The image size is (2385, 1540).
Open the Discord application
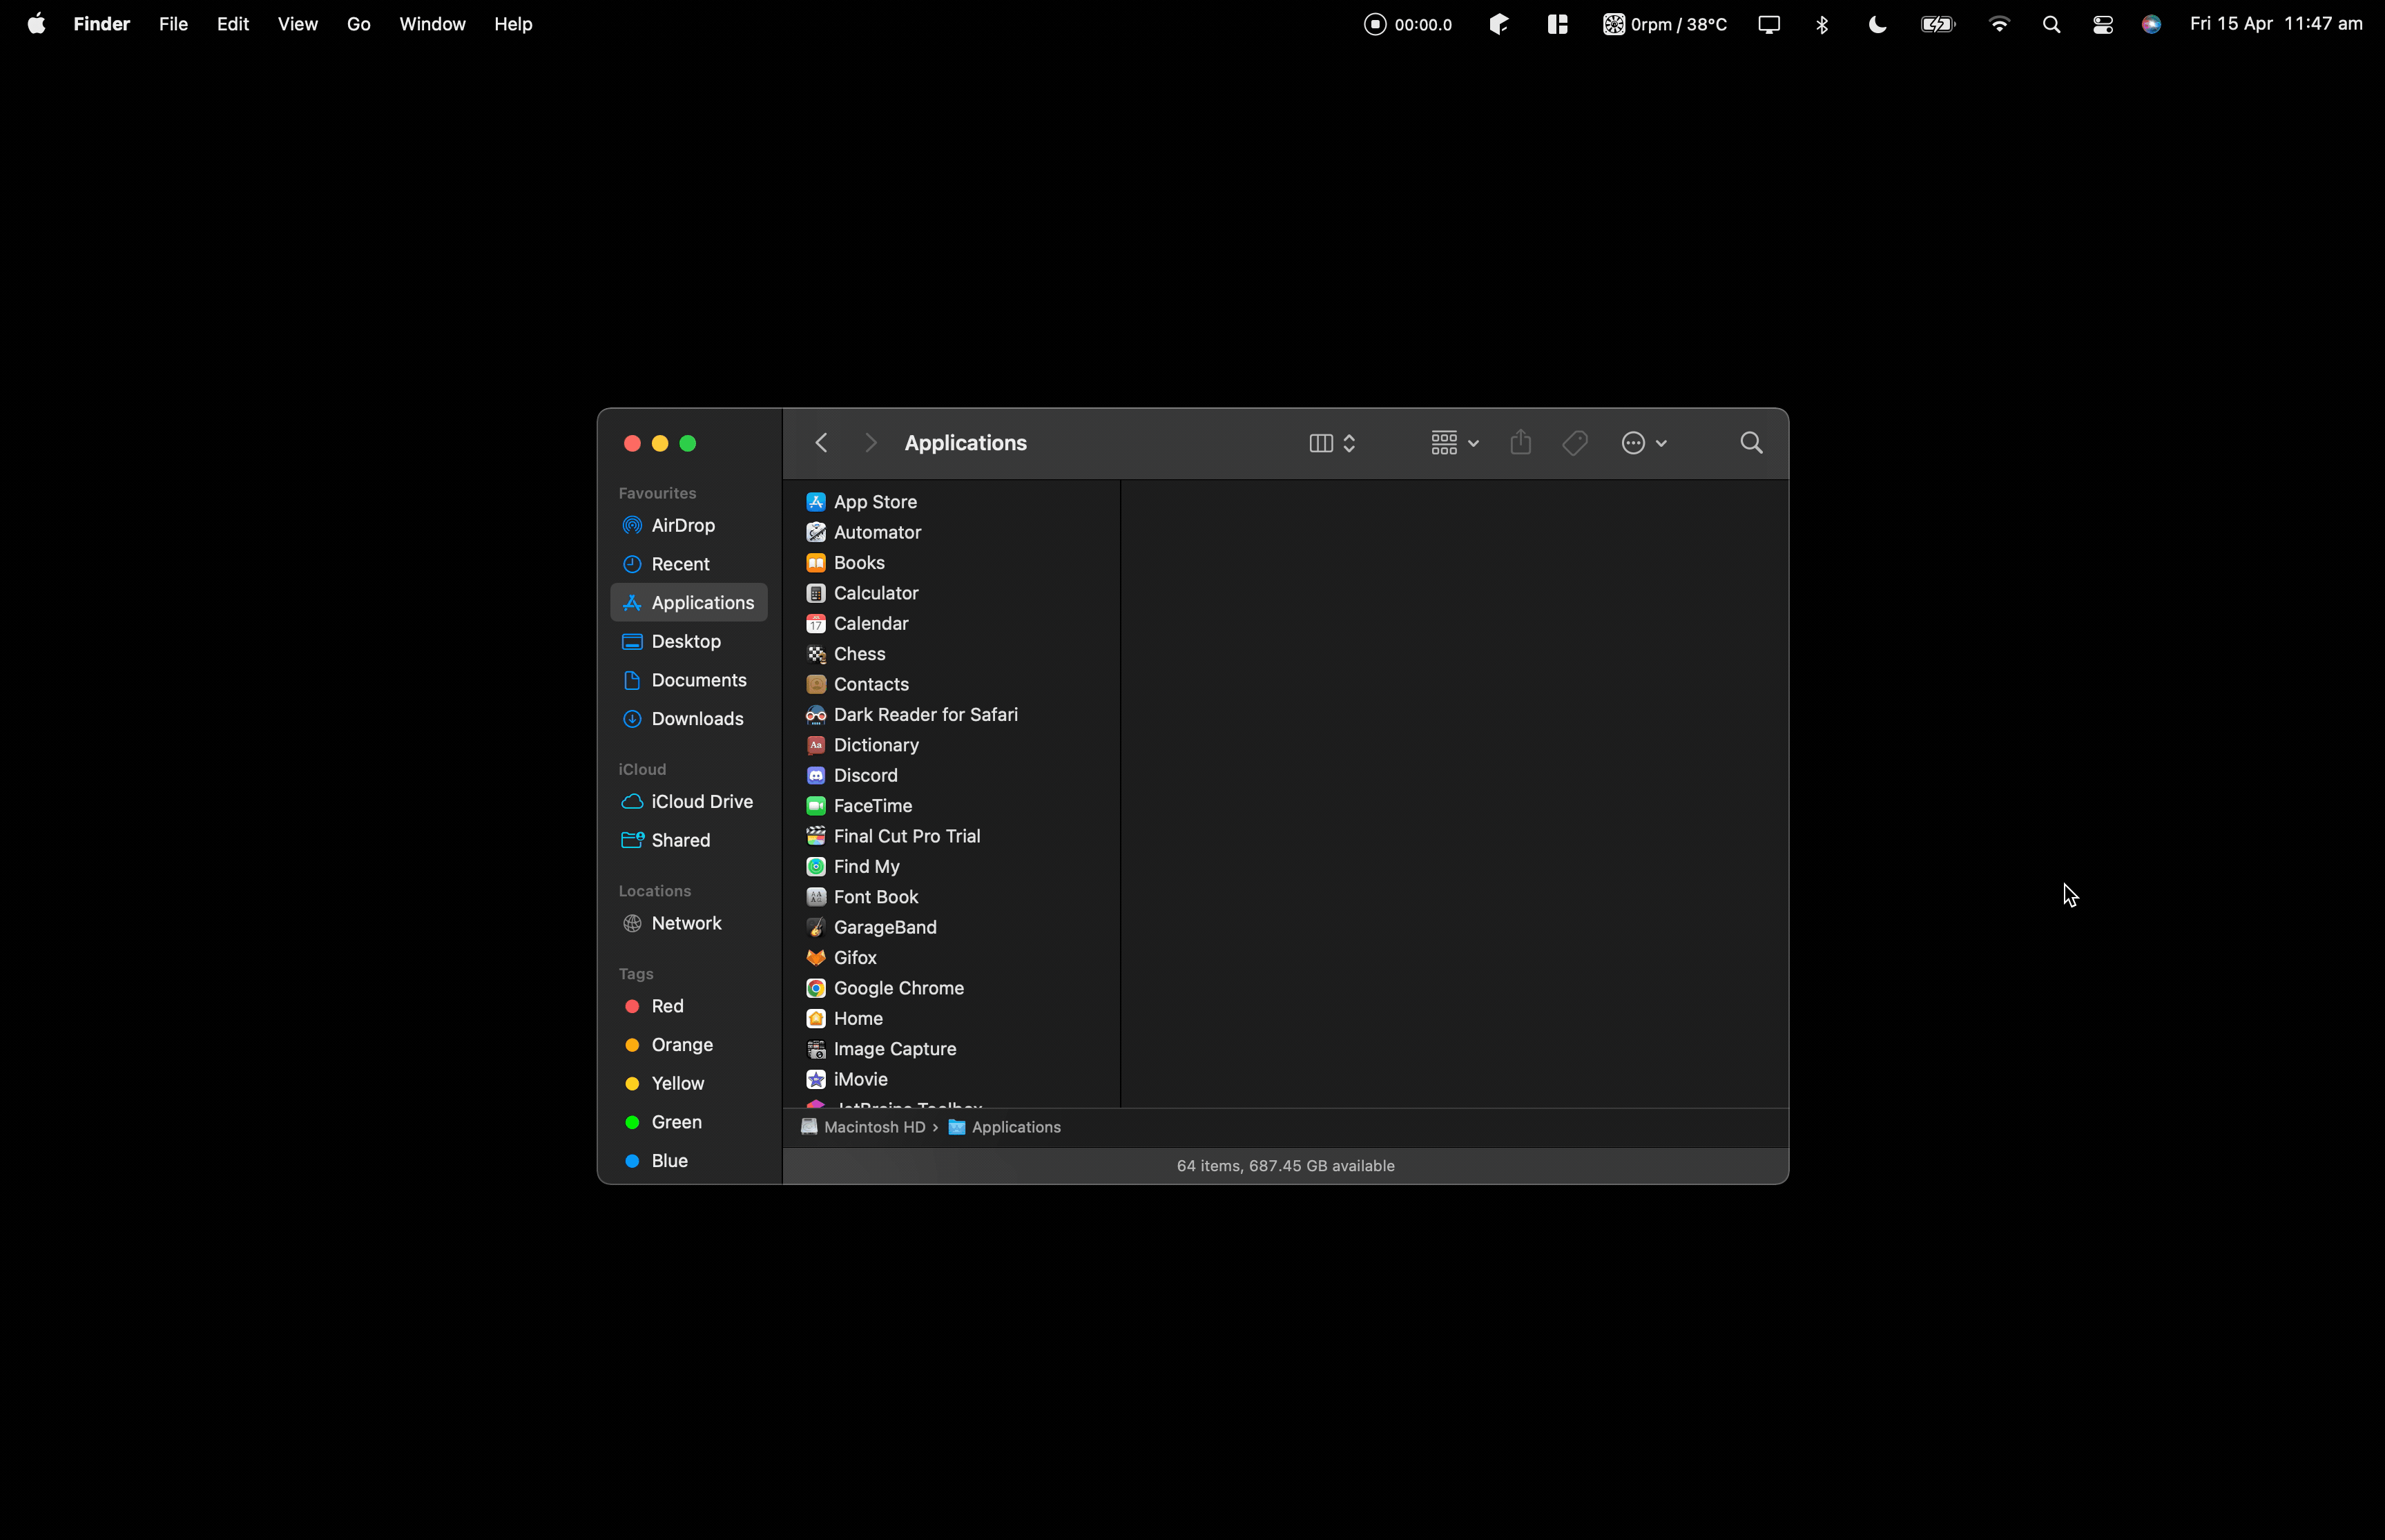pyautogui.click(x=866, y=773)
